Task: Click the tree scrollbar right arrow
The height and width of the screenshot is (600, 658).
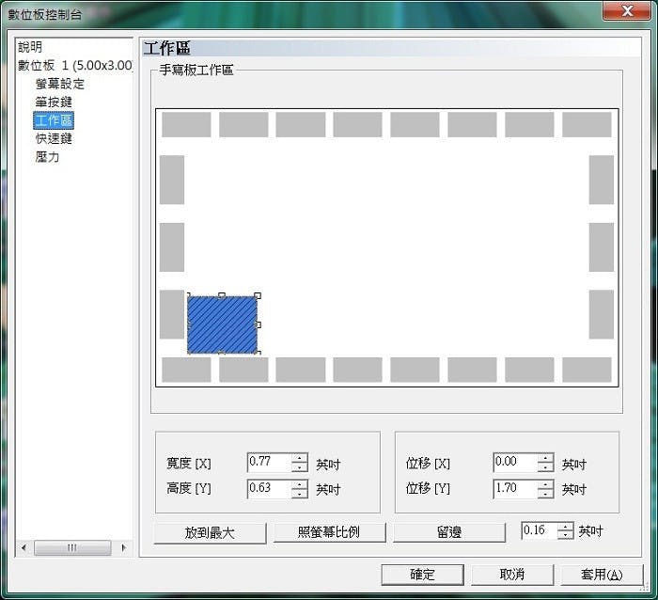Action: tap(123, 547)
